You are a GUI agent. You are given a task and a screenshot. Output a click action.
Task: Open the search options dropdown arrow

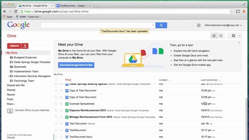point(153,25)
